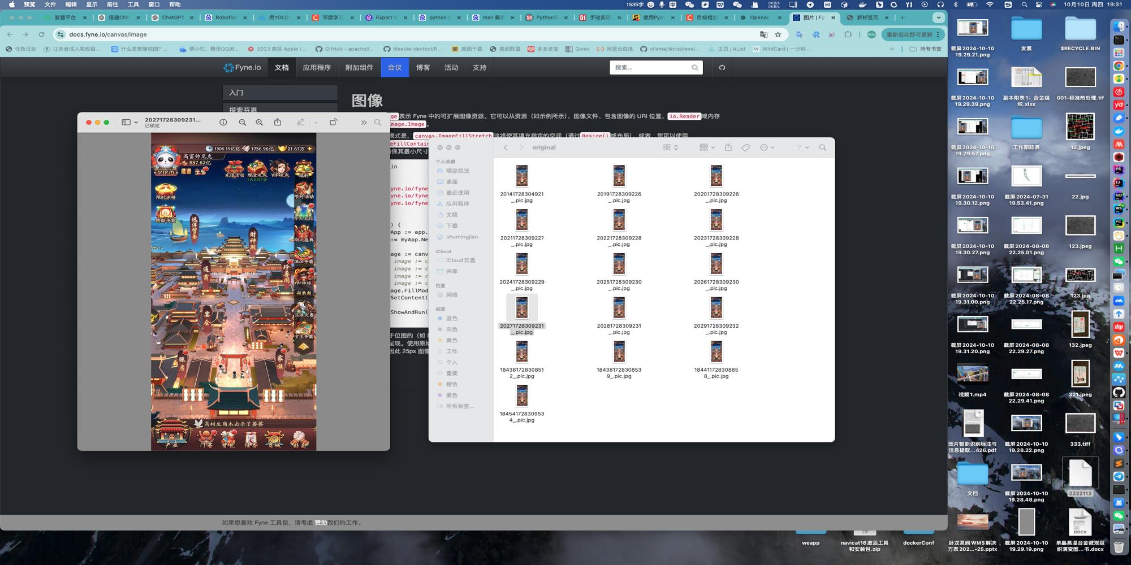Open the 博客 navigation item
The height and width of the screenshot is (565, 1131).
click(x=423, y=68)
